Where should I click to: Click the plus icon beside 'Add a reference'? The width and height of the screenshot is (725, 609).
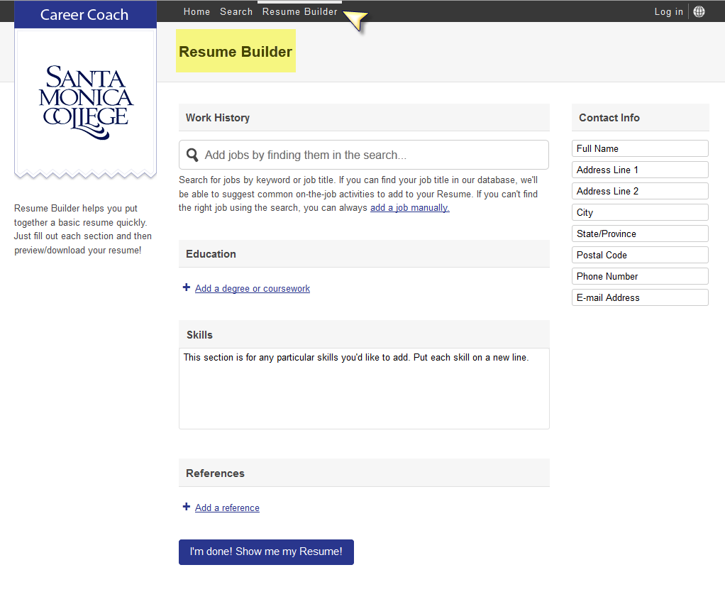(186, 507)
